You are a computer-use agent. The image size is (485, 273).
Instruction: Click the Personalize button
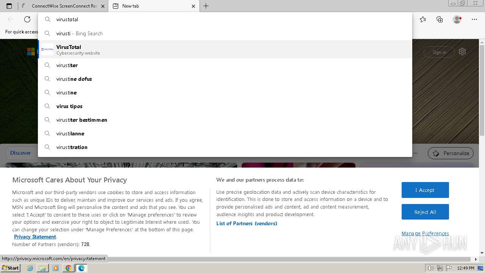pyautogui.click(x=451, y=153)
